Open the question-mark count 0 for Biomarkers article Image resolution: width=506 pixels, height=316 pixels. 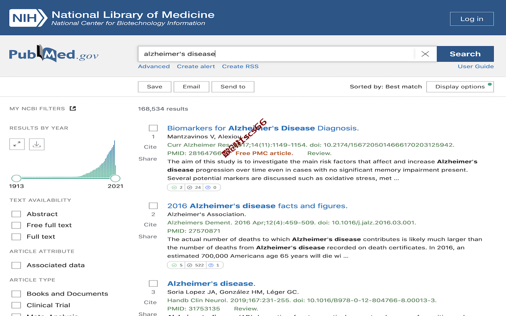click(211, 187)
